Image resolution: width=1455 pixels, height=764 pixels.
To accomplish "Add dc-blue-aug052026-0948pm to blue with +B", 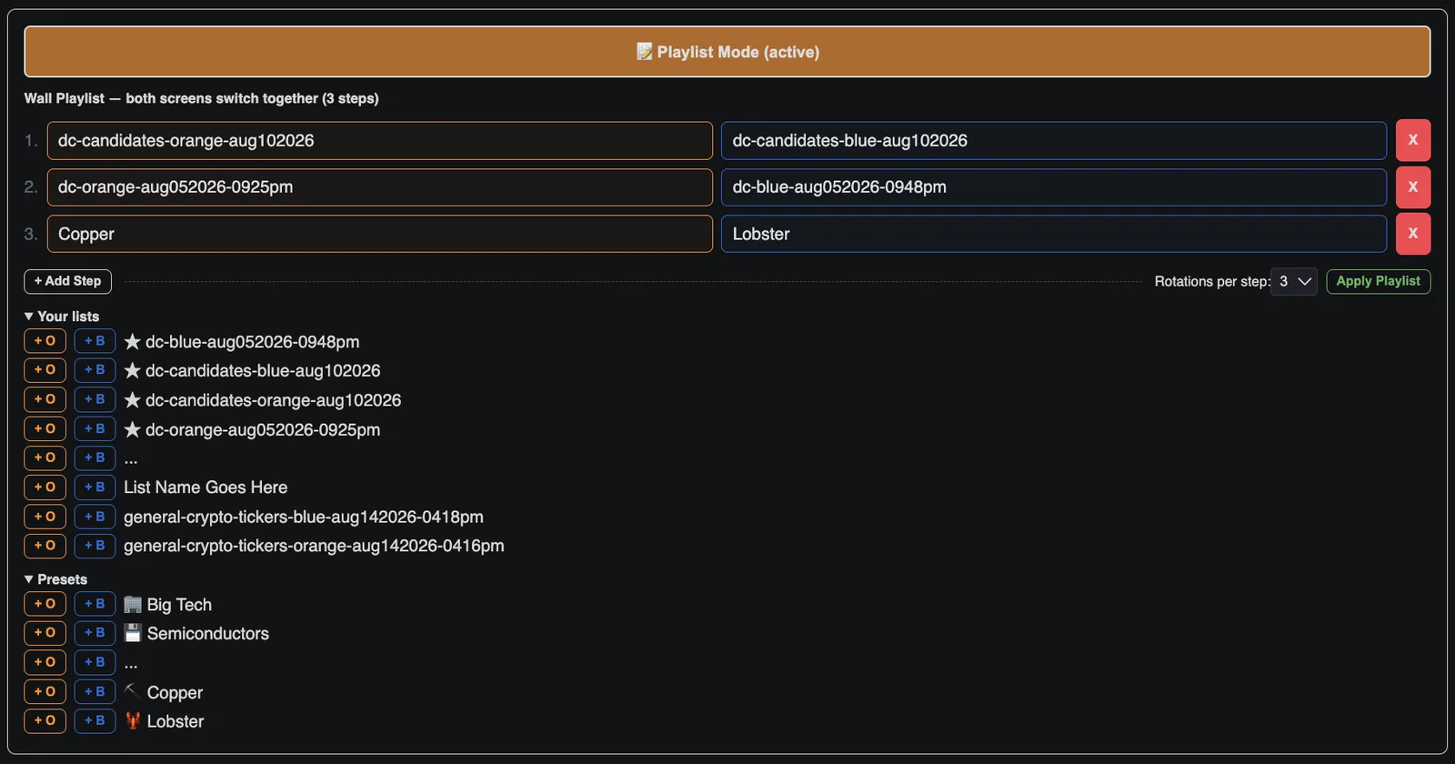I will 95,341.
